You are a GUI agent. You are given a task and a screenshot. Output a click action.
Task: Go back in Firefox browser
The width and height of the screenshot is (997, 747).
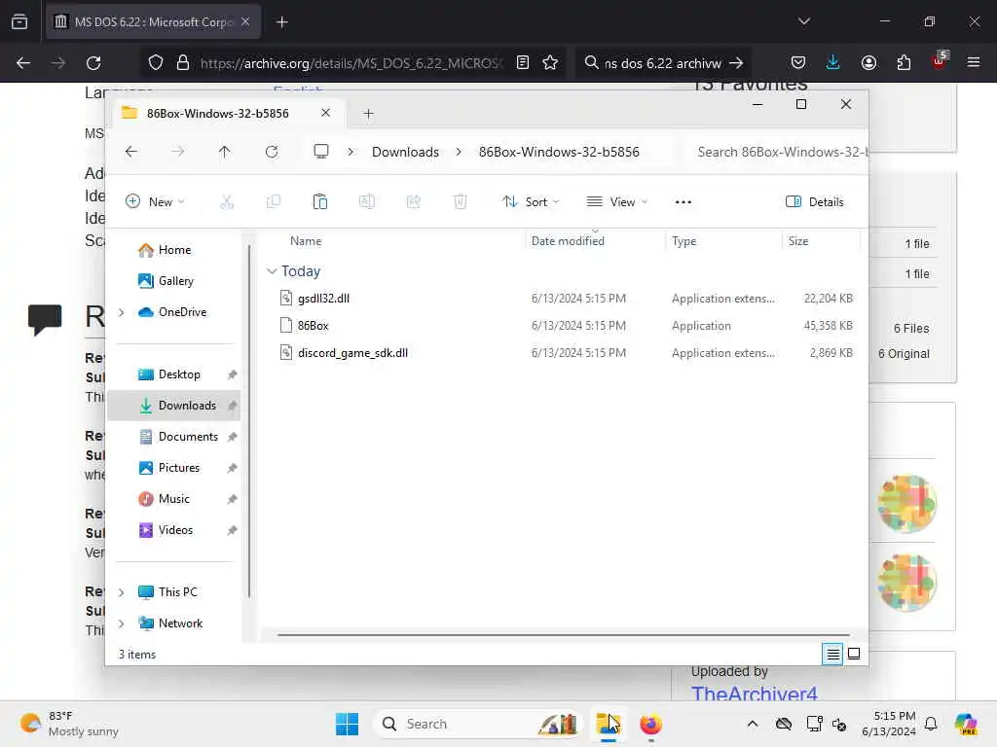(x=23, y=63)
